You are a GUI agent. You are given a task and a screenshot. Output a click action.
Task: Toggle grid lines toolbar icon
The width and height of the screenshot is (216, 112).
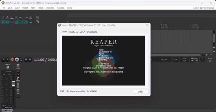[21, 22]
